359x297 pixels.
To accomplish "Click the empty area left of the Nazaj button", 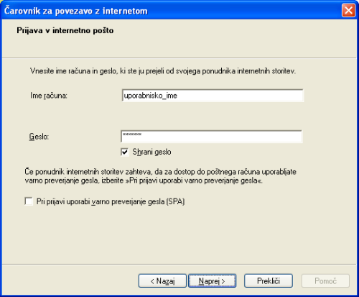I will pyautogui.click(x=70, y=280).
